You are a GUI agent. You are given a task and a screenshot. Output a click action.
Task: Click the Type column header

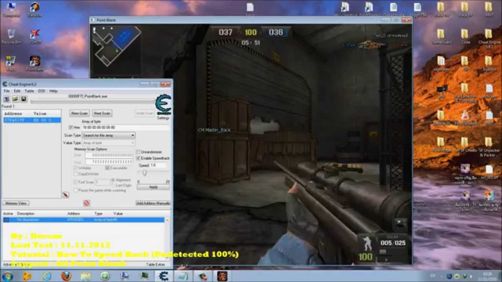pos(98,214)
